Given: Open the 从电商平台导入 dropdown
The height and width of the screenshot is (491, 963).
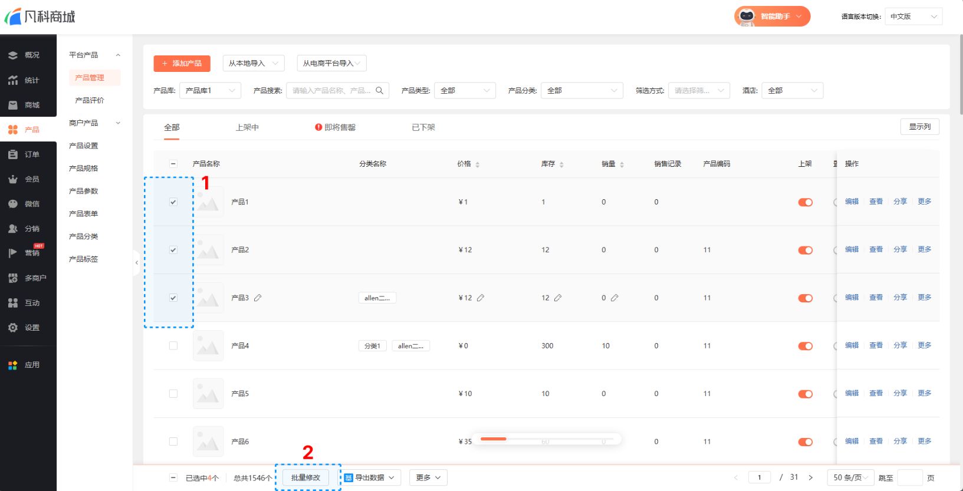Looking at the screenshot, I should pos(331,63).
